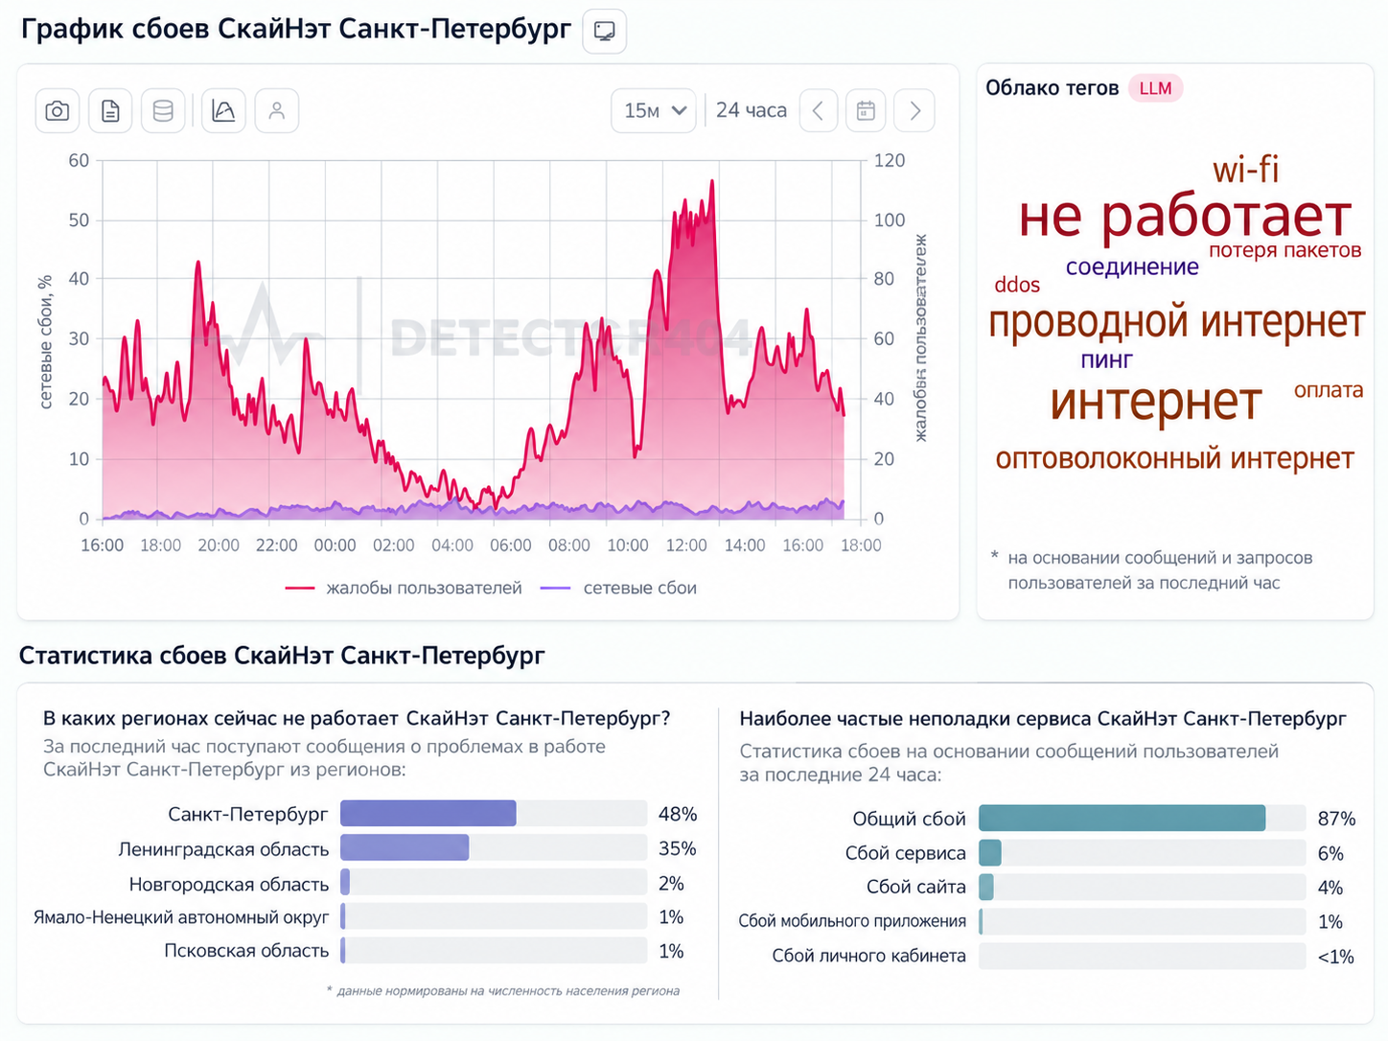Select the 'пинг' tag
Image resolution: width=1388 pixels, height=1041 pixels.
pyautogui.click(x=1106, y=360)
